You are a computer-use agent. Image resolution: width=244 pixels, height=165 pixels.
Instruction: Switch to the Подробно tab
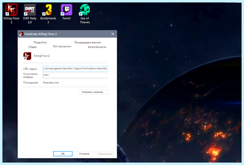(40, 42)
